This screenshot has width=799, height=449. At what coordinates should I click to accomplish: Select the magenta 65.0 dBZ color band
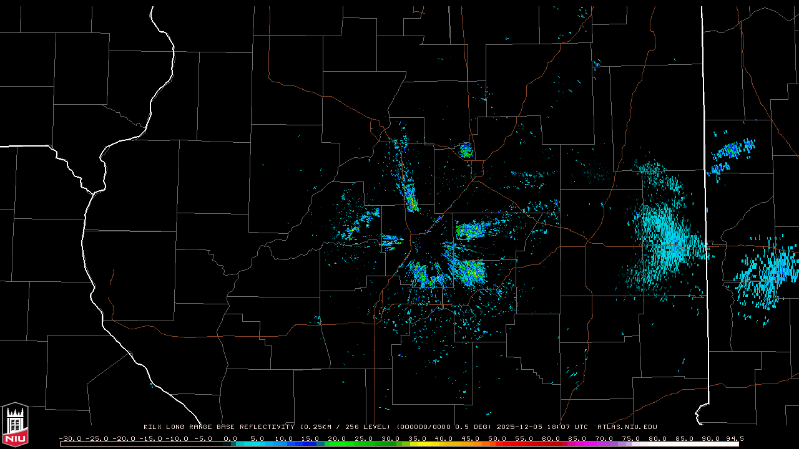pyautogui.click(x=577, y=444)
